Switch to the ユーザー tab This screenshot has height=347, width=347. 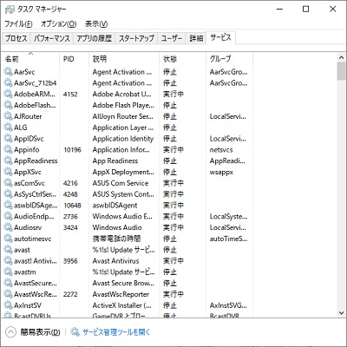point(172,38)
